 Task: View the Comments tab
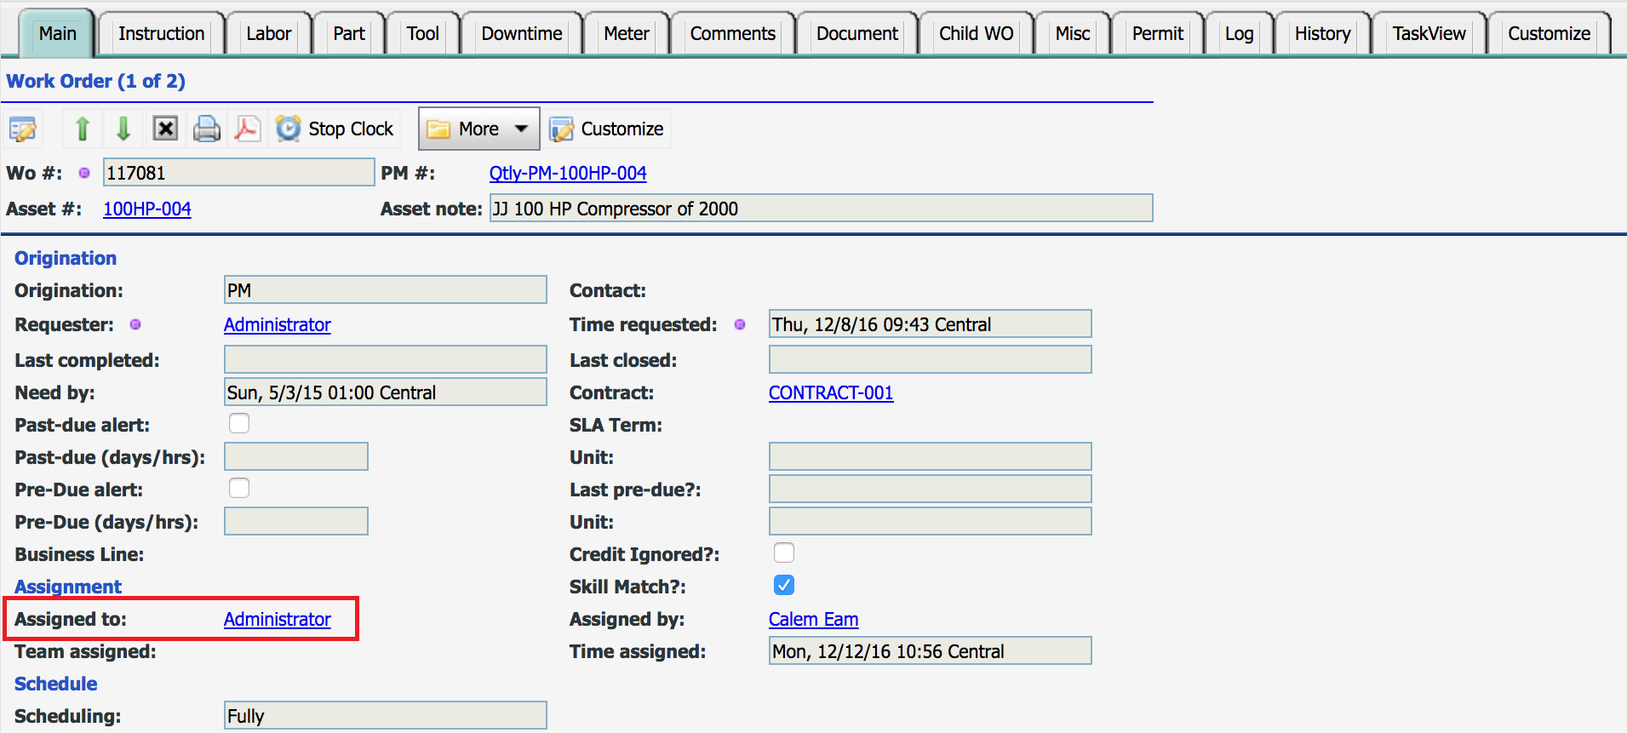pos(733,34)
